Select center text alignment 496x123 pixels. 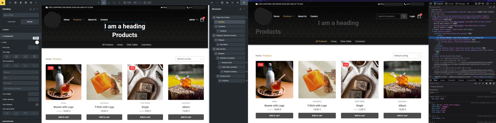coord(16,56)
